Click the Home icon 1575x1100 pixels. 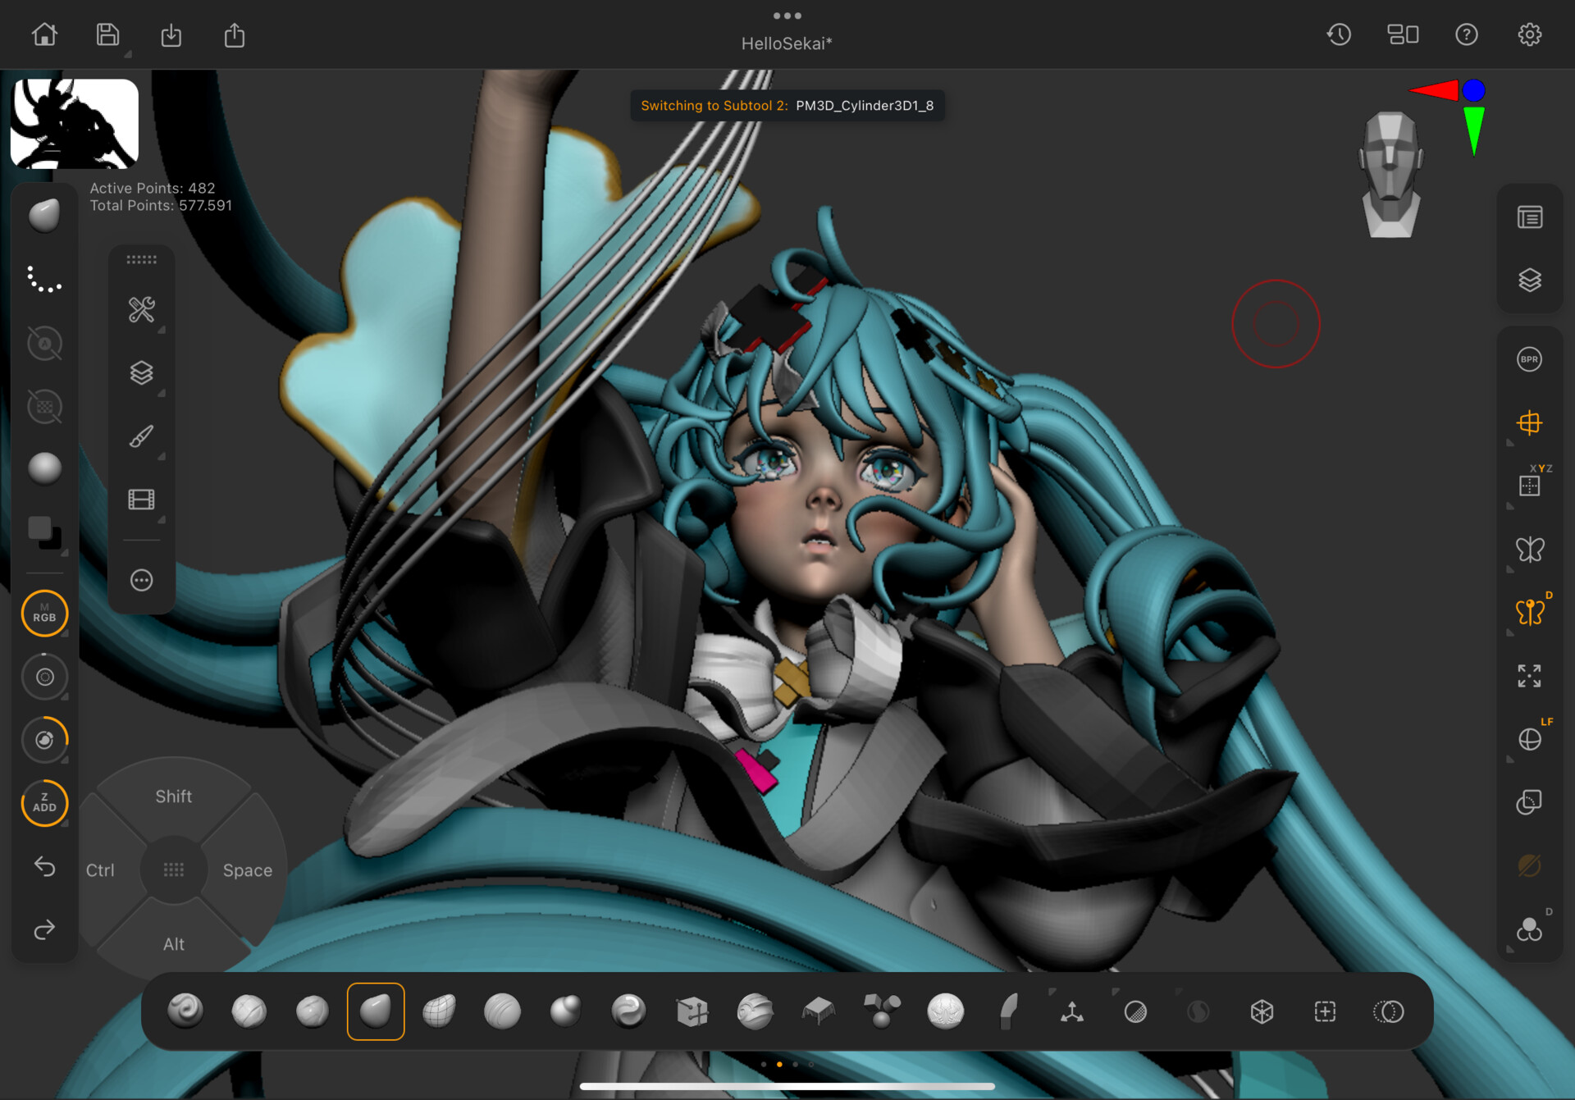coord(44,34)
